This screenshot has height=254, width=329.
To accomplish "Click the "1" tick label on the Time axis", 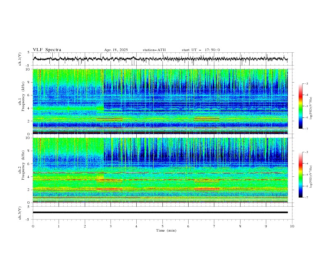I will (x=59, y=226).
